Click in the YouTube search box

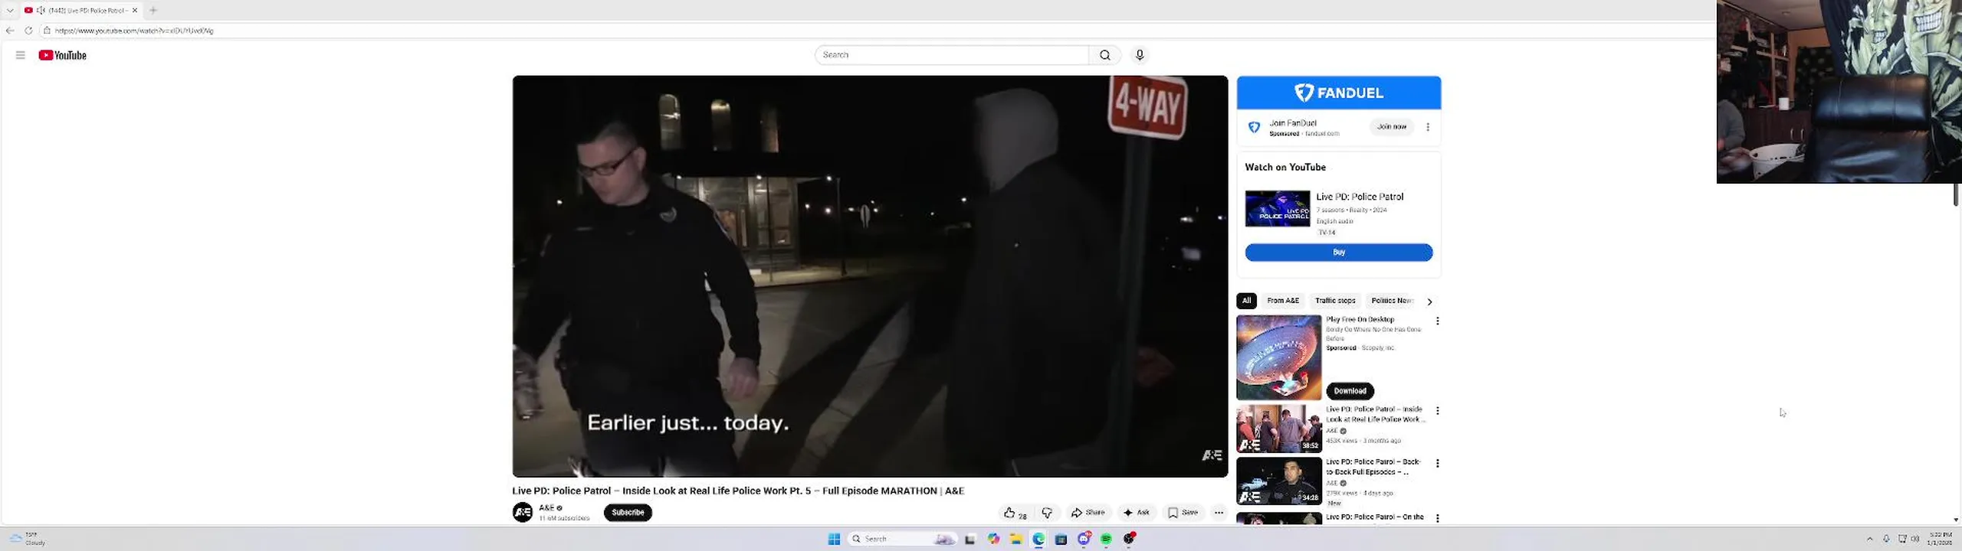(951, 55)
